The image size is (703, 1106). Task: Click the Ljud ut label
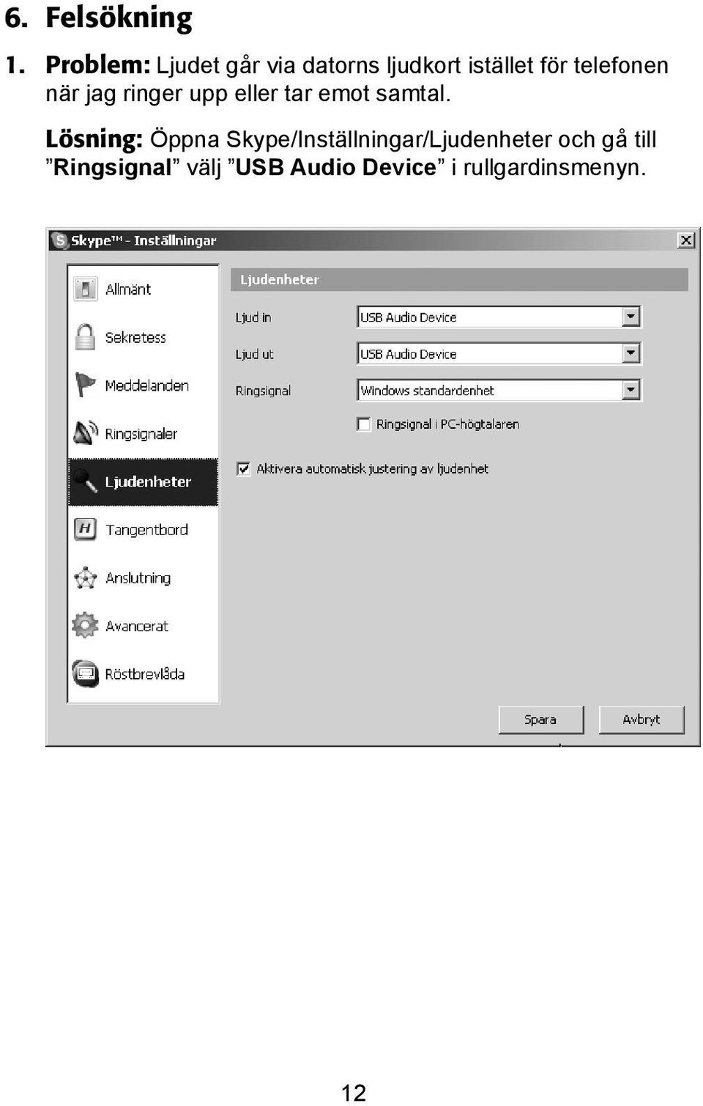pos(254,354)
